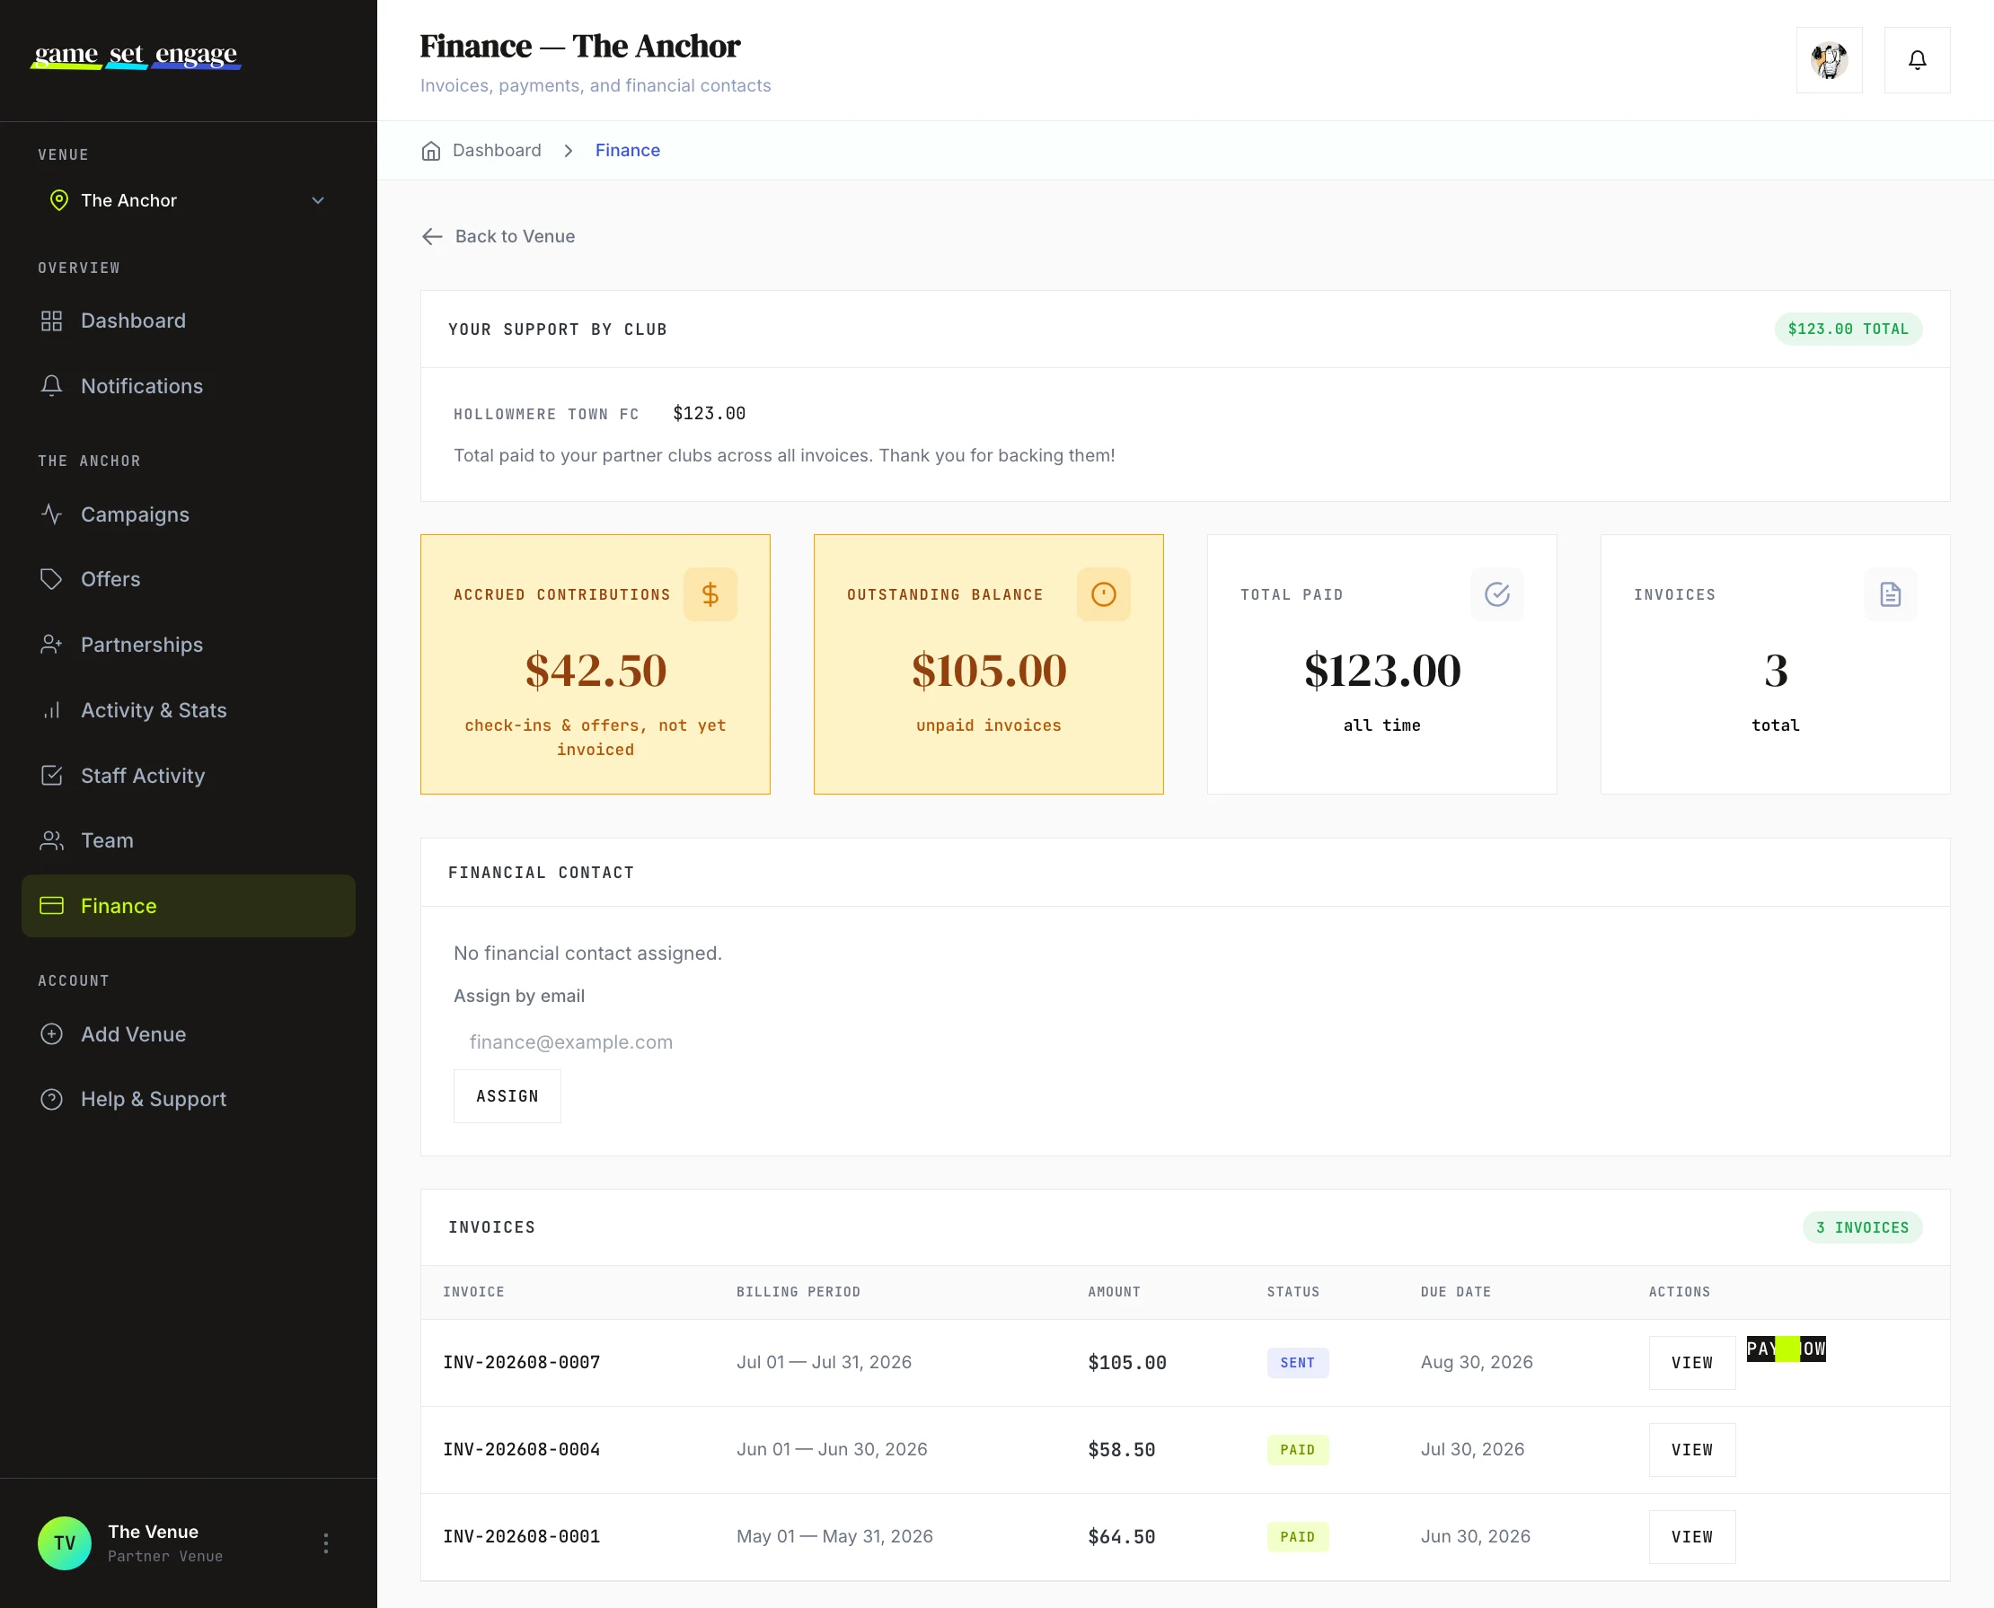The width and height of the screenshot is (1994, 1608).
Task: Open the three-dot menu beside The Venue
Action: point(325,1543)
